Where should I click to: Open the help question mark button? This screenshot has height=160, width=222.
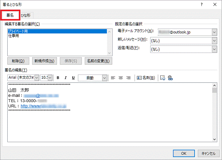[x=201, y=4]
